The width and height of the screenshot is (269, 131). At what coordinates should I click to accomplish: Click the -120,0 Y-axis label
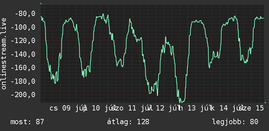click(23, 41)
